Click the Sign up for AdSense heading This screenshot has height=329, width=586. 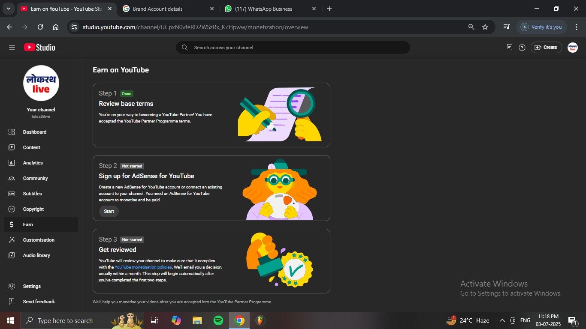click(146, 176)
